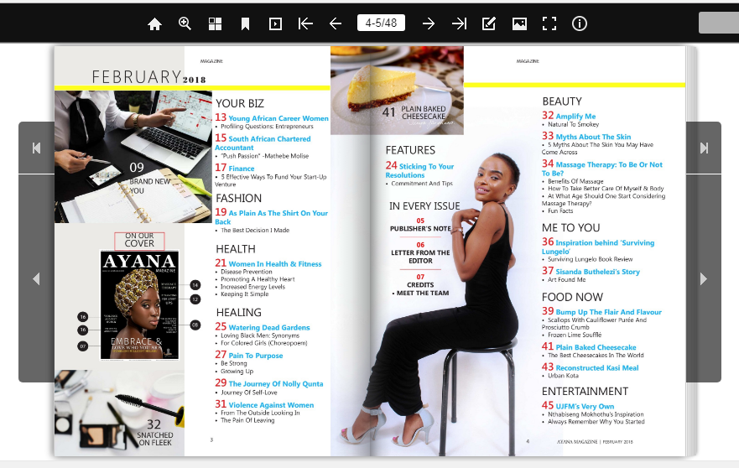The width and height of the screenshot is (739, 468).
Task: Open 19 As Plain As The Shirt article
Action: 272,216
